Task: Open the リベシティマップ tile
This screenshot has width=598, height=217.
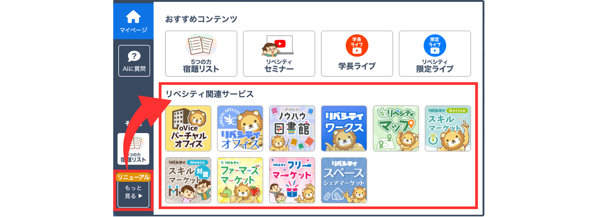Action: point(396,128)
